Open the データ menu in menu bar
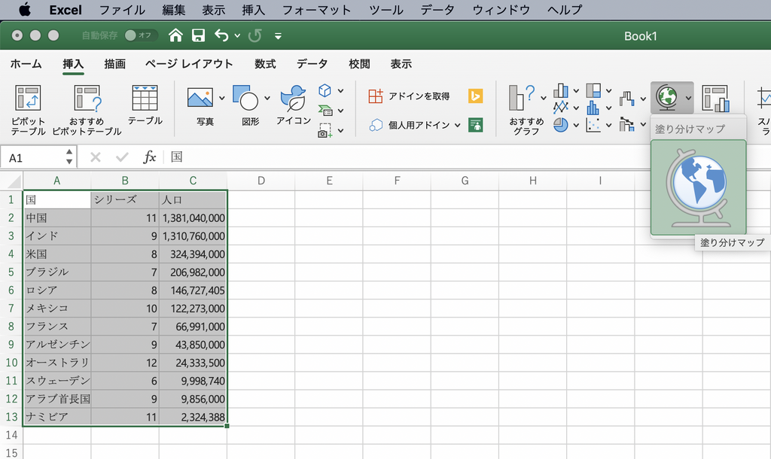Image resolution: width=771 pixels, height=459 pixels. click(x=437, y=10)
